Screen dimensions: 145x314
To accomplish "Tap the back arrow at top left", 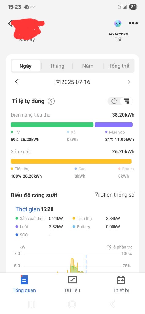I will tap(10, 23).
